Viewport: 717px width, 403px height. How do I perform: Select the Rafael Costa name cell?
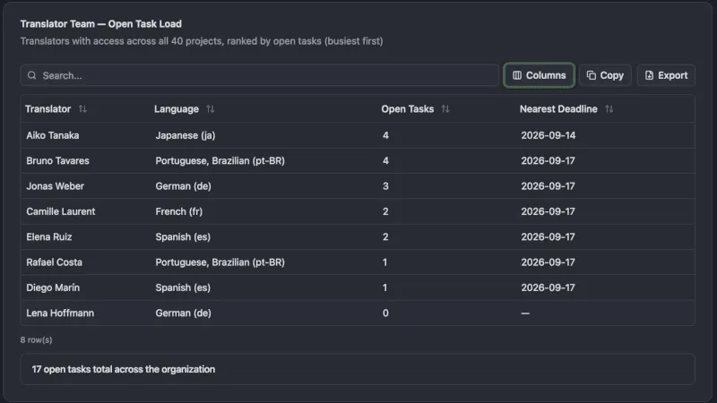tap(54, 262)
